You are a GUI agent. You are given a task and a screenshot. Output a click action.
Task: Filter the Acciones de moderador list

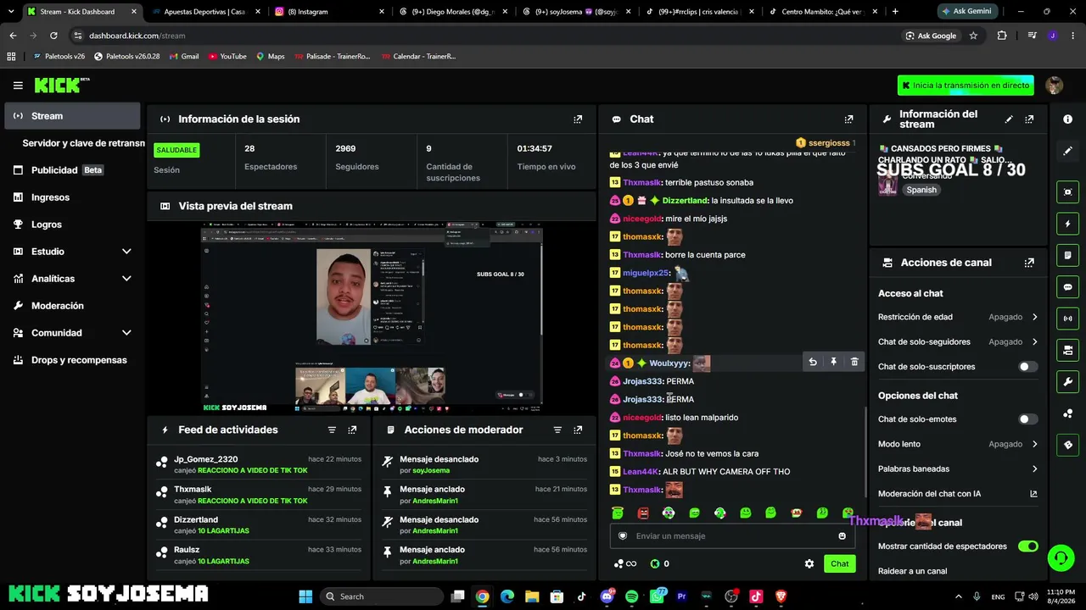point(557,430)
